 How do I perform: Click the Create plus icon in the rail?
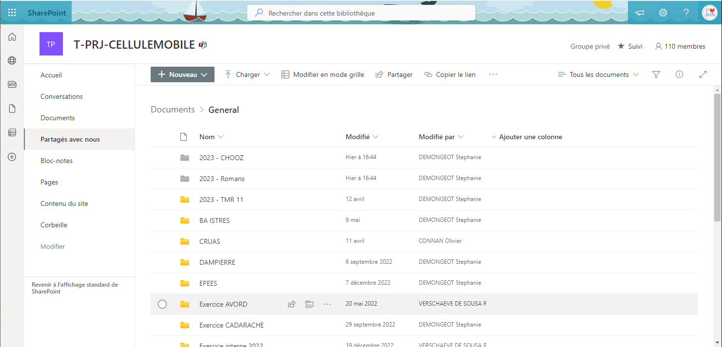click(12, 157)
